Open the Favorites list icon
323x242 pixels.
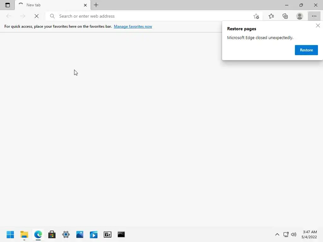pos(271,16)
